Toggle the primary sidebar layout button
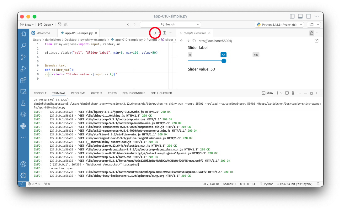Image resolution: width=341 pixels, height=210 pixels. [x=292, y=16]
